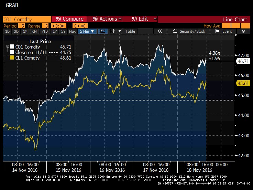Click the collapse double-arrow icon
The width and height of the screenshot is (253, 190).
[x=159, y=31]
